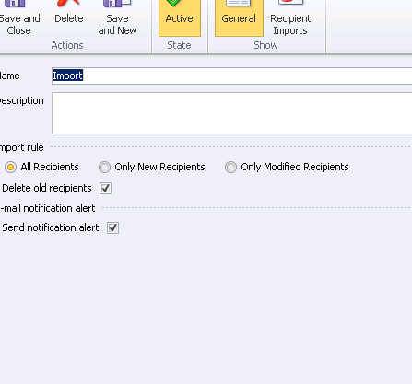Choose the Only New Recipients radio button
The width and height of the screenshot is (412, 384).
(104, 168)
